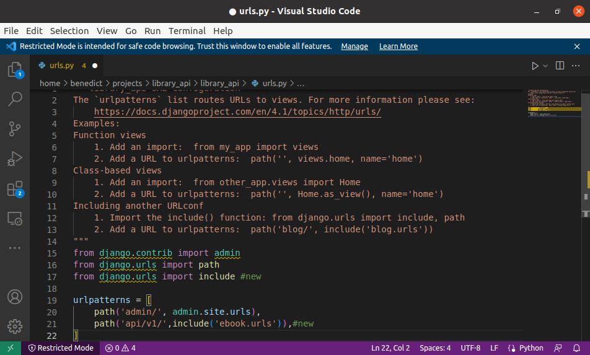Open the Go menu

pyautogui.click(x=131, y=31)
